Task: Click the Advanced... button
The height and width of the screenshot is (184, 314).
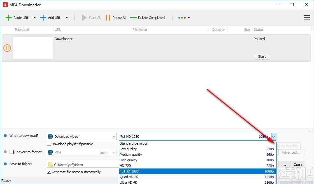Action: point(291,152)
